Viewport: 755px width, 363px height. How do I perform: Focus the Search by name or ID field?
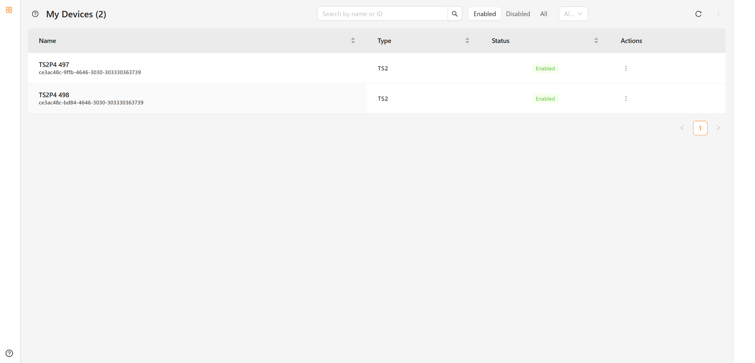[382, 14]
